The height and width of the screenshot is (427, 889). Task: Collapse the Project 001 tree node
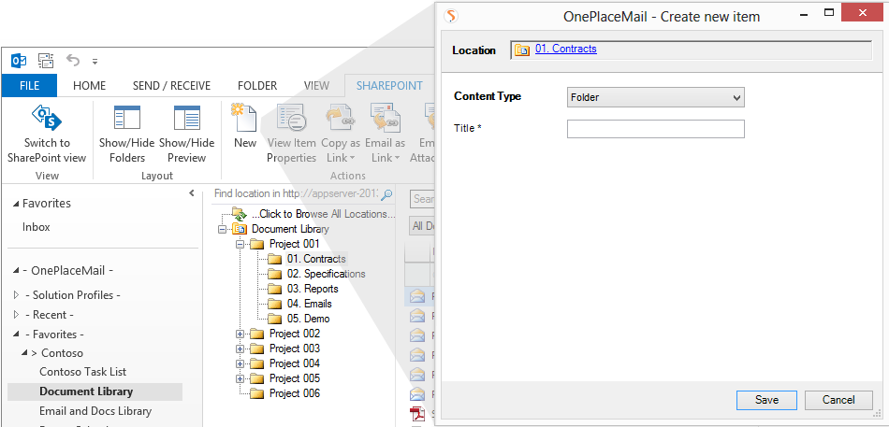click(240, 244)
